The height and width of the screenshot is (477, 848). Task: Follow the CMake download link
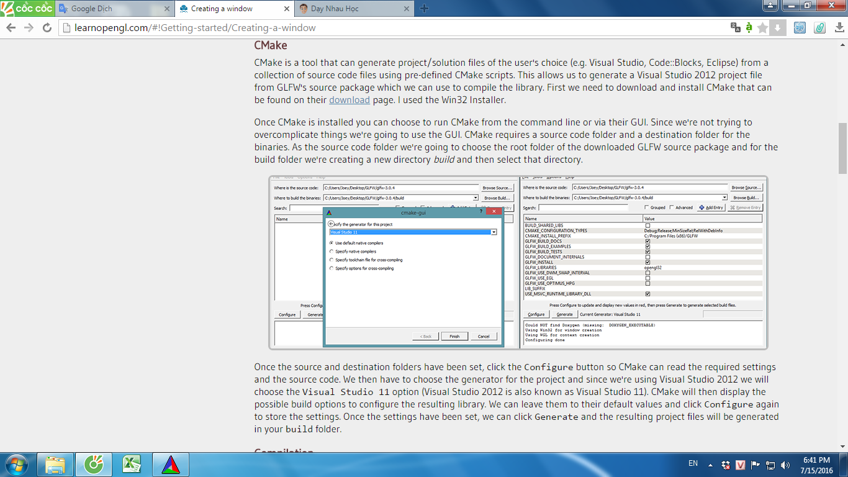tap(350, 99)
